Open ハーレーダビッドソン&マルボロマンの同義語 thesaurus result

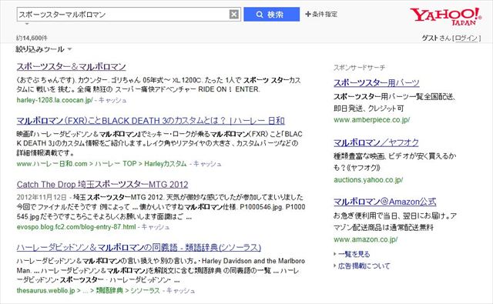click(x=139, y=248)
